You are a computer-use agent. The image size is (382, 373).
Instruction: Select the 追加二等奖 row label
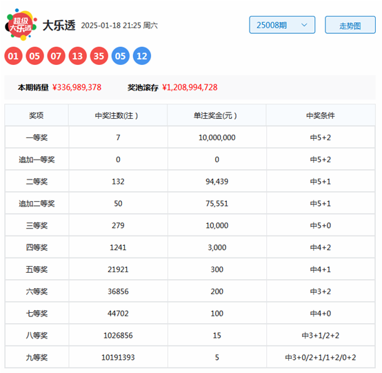click(37, 204)
